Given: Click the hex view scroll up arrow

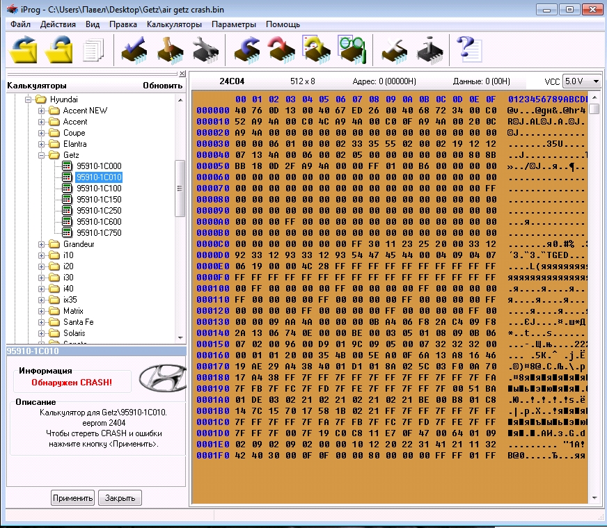Looking at the screenshot, I should tap(594, 97).
